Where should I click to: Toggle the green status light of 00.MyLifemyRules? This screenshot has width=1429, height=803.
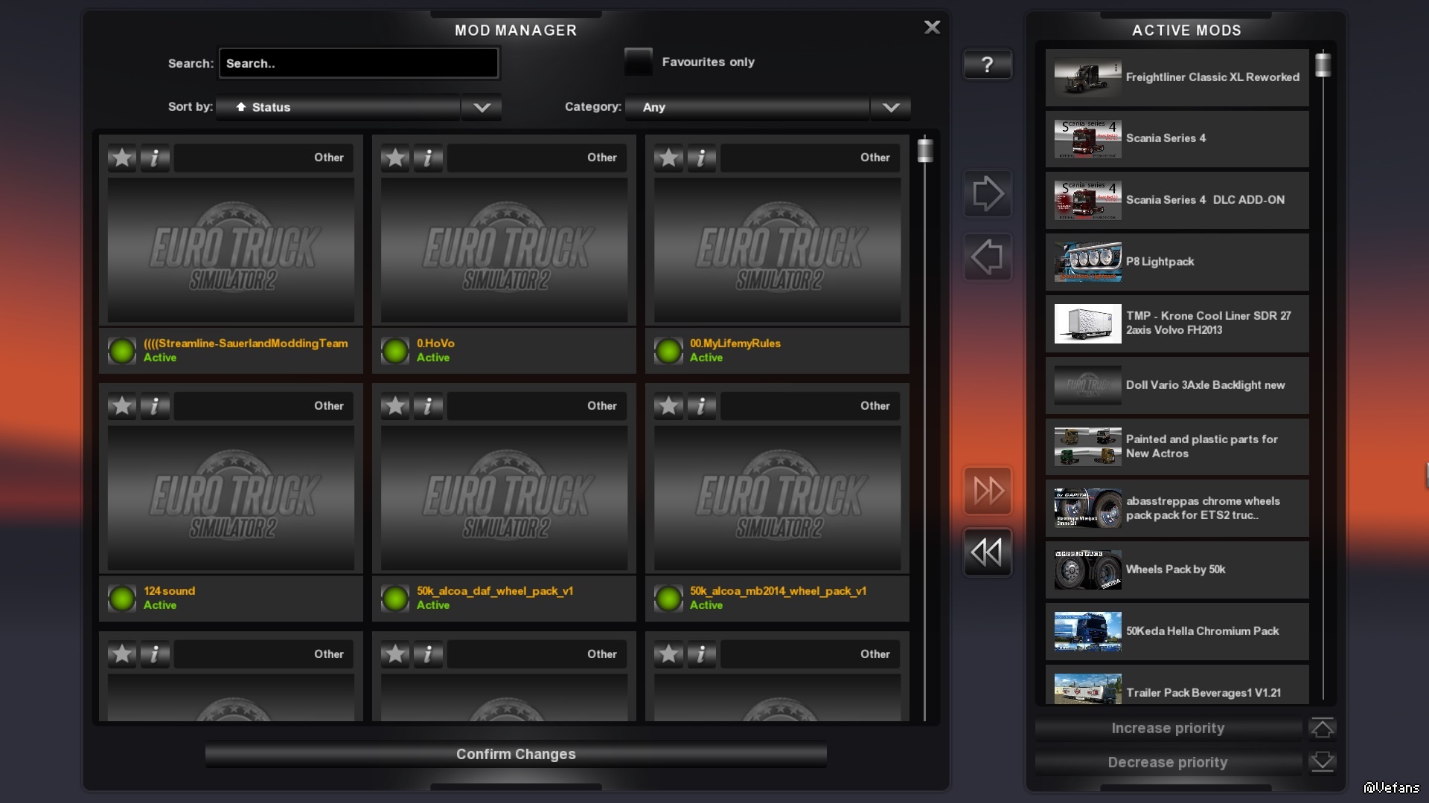668,350
